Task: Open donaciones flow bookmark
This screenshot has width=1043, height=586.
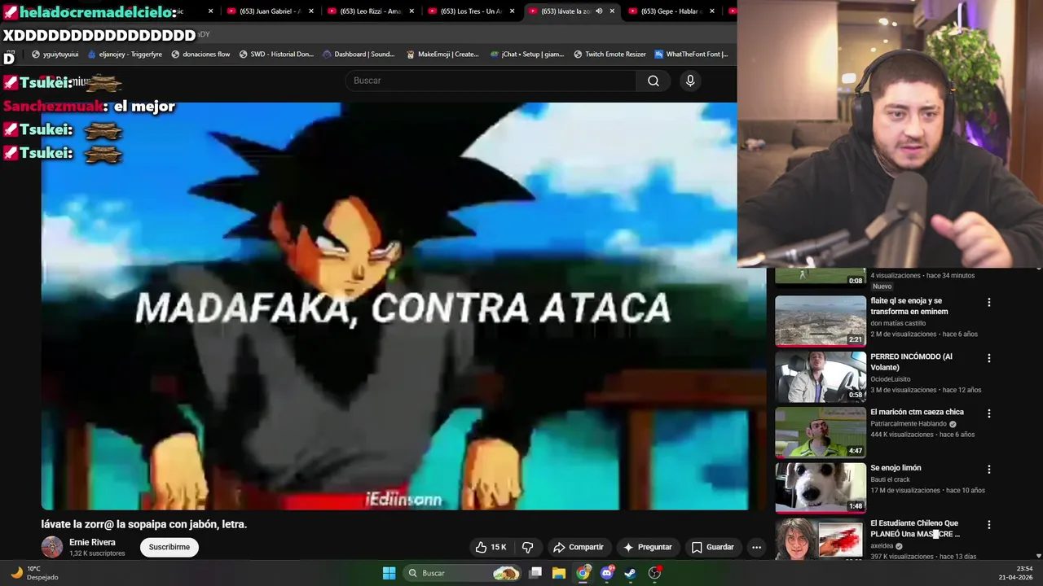Action: click(200, 55)
